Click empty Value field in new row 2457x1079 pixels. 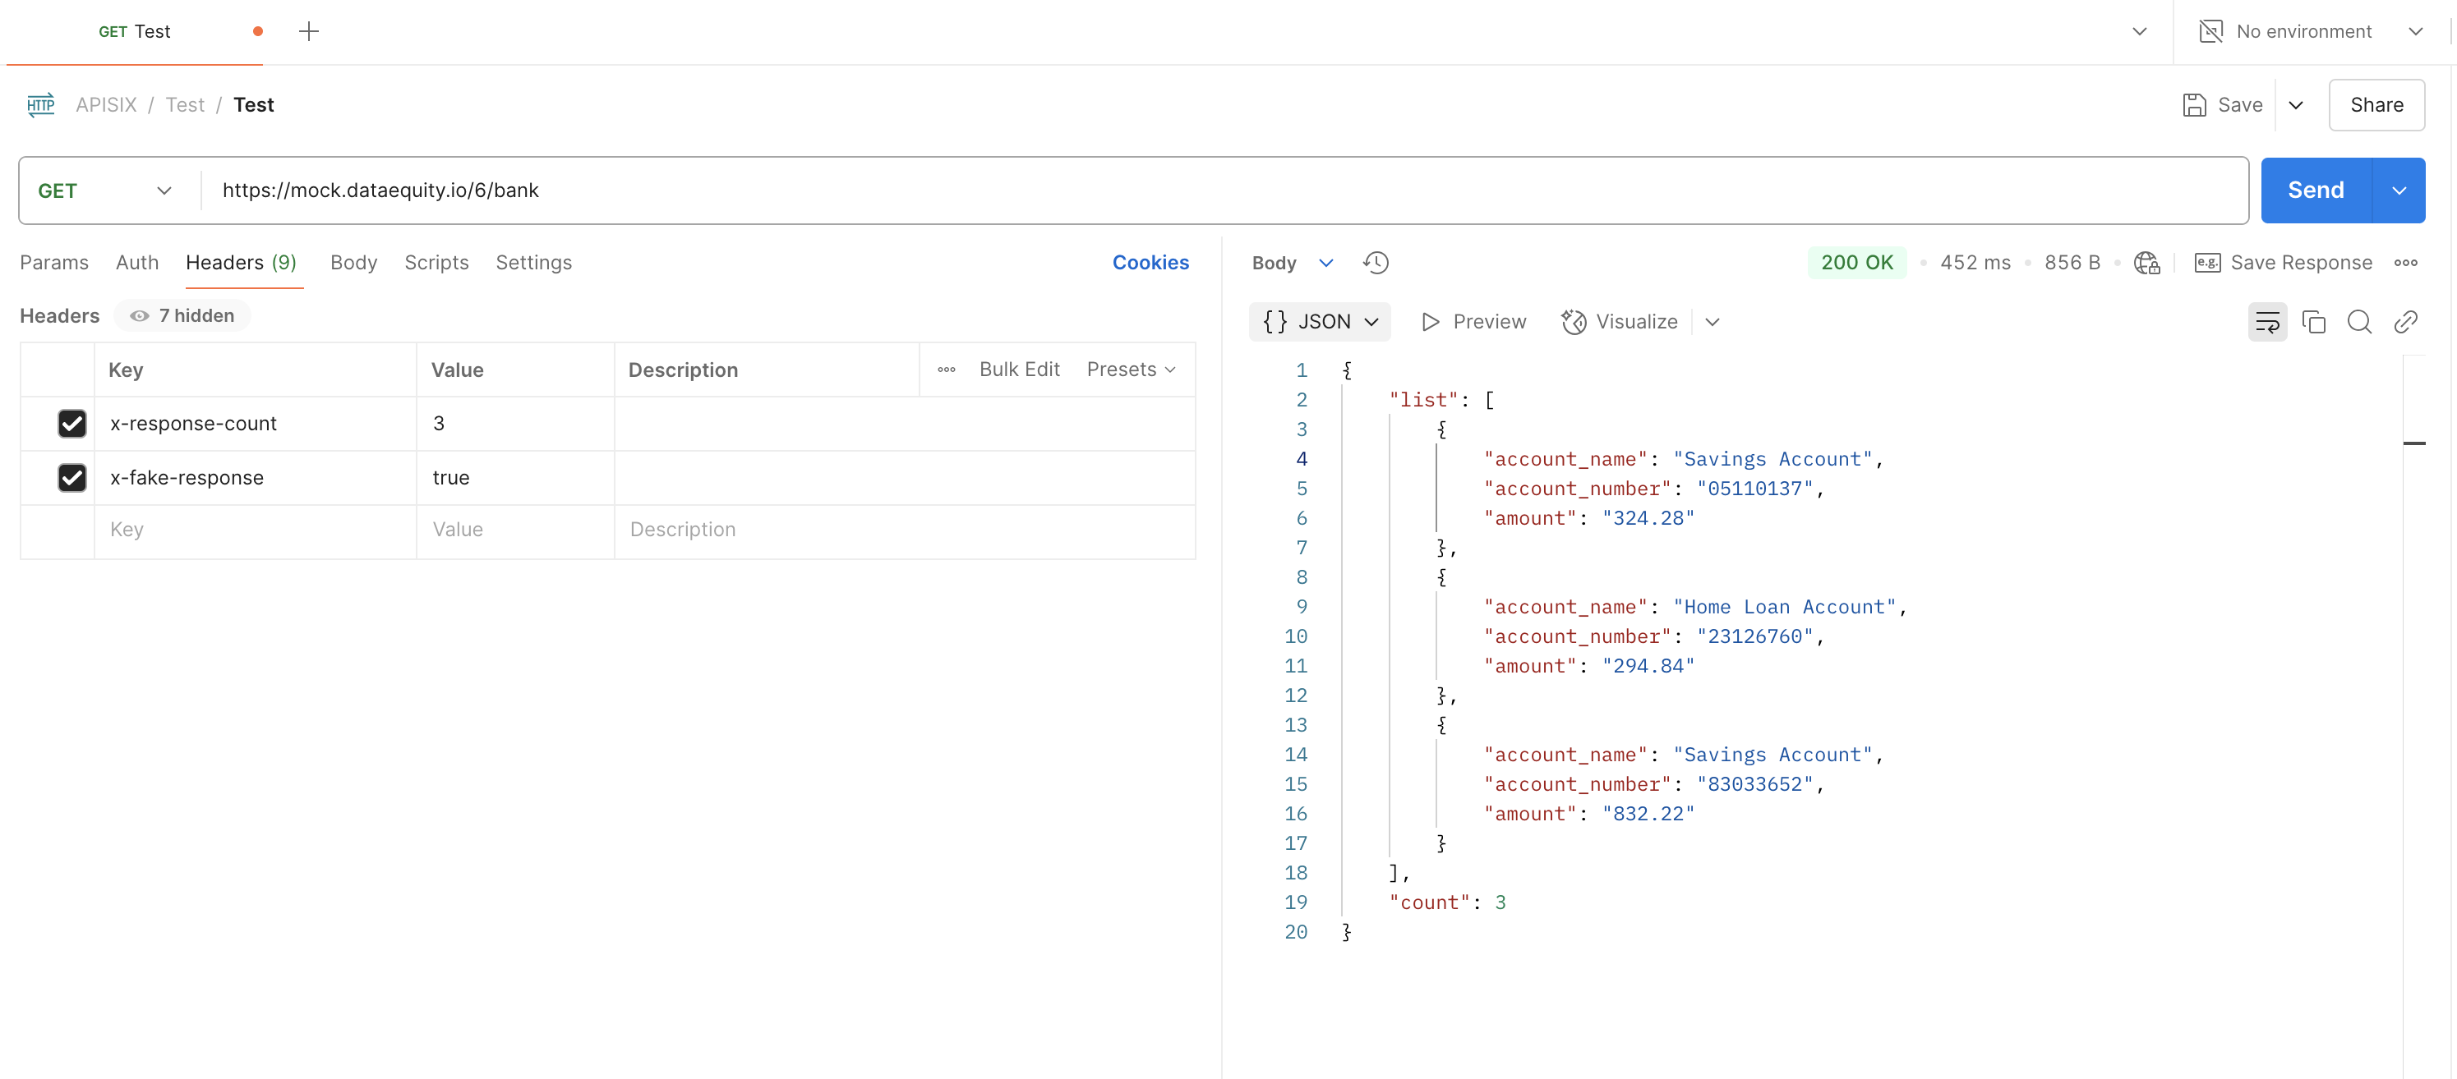(x=515, y=530)
